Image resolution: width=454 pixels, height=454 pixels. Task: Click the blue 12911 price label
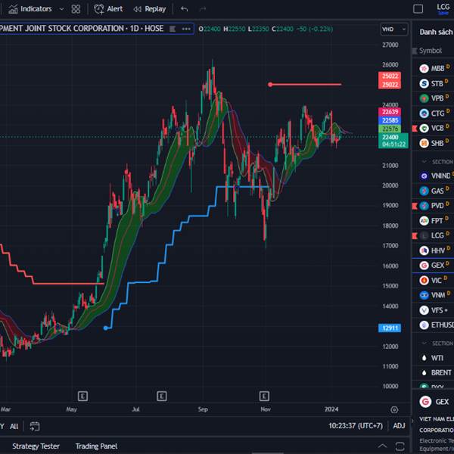(390, 328)
